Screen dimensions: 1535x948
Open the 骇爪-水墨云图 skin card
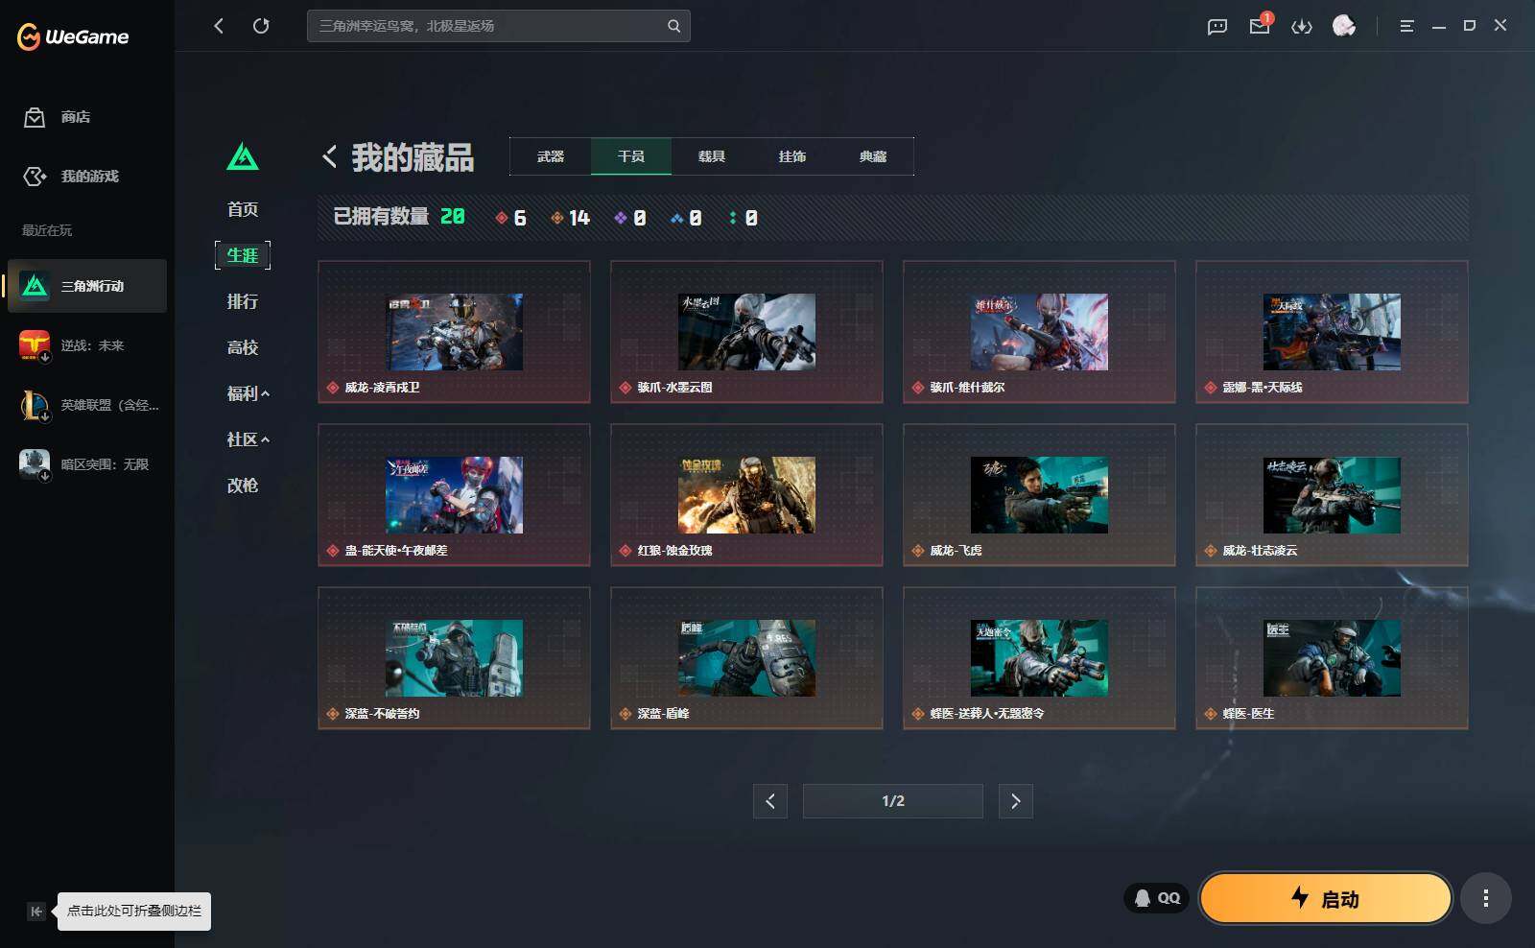[746, 332]
